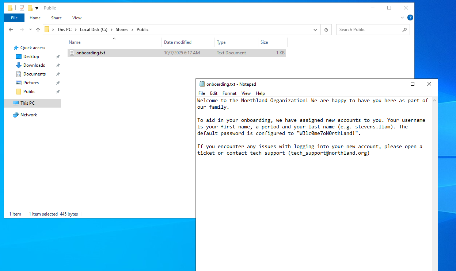The width and height of the screenshot is (456, 271).
Task: Switch to the View ribbon tab
Action: pyautogui.click(x=77, y=18)
